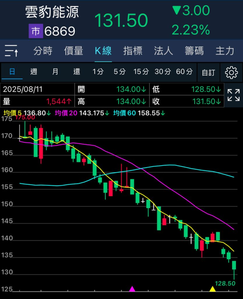The height and width of the screenshot is (299, 243).
Task: Tap the green down-triangle price change indicator
Action: pyautogui.click(x=176, y=11)
